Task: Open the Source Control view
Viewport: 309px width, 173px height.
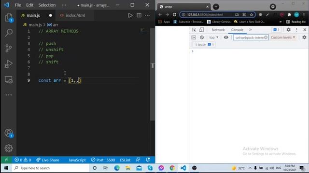Action: point(9,48)
